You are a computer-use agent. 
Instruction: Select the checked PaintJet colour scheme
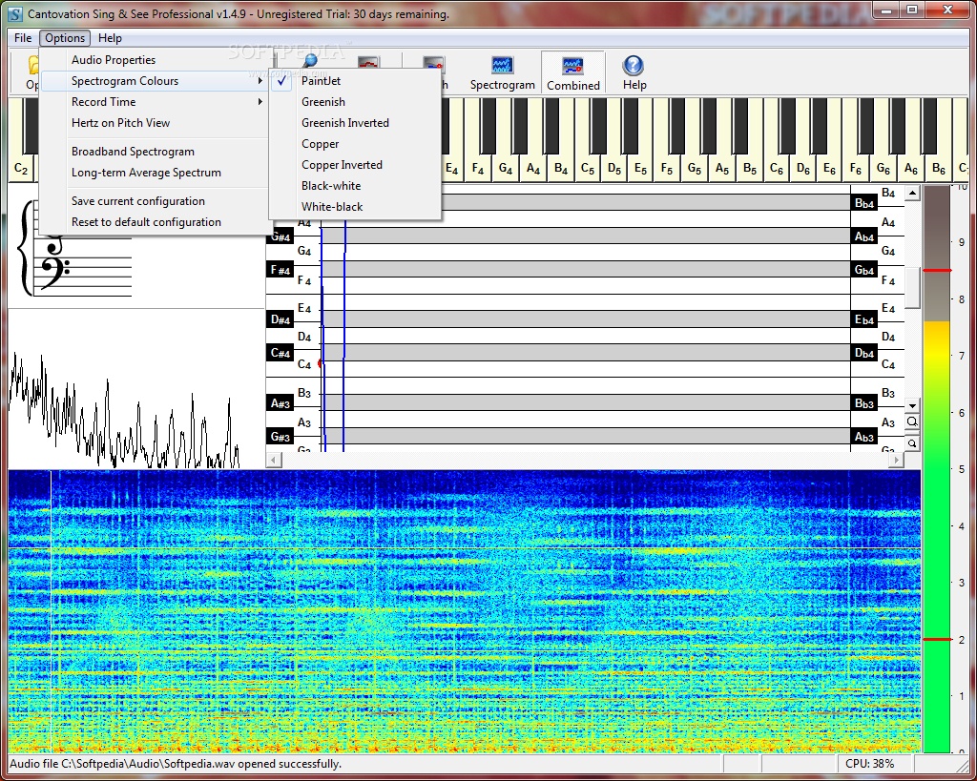pos(355,80)
